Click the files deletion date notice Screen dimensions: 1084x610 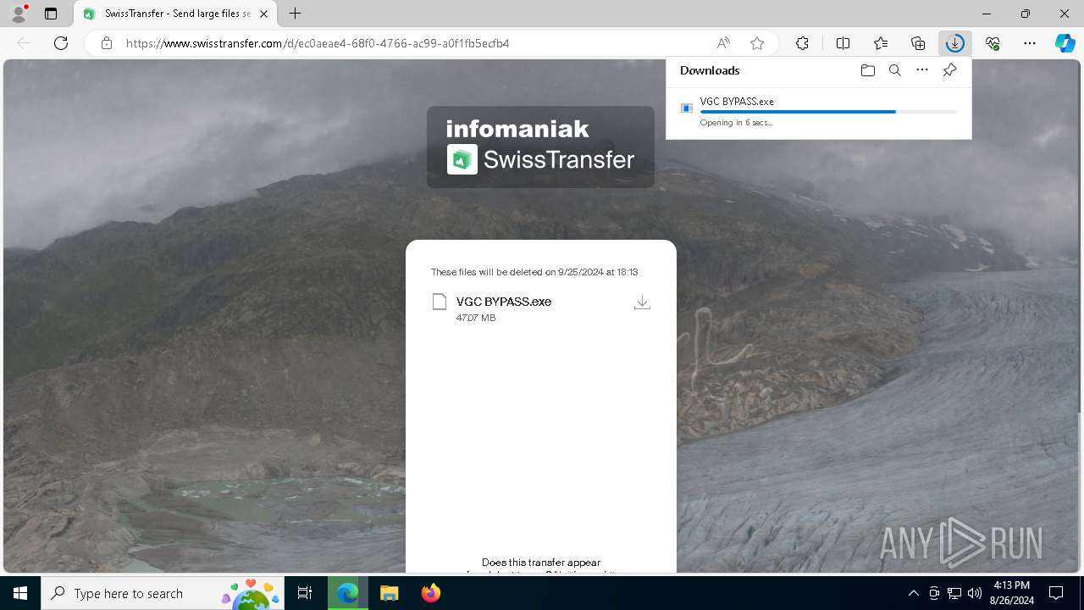[x=534, y=272]
